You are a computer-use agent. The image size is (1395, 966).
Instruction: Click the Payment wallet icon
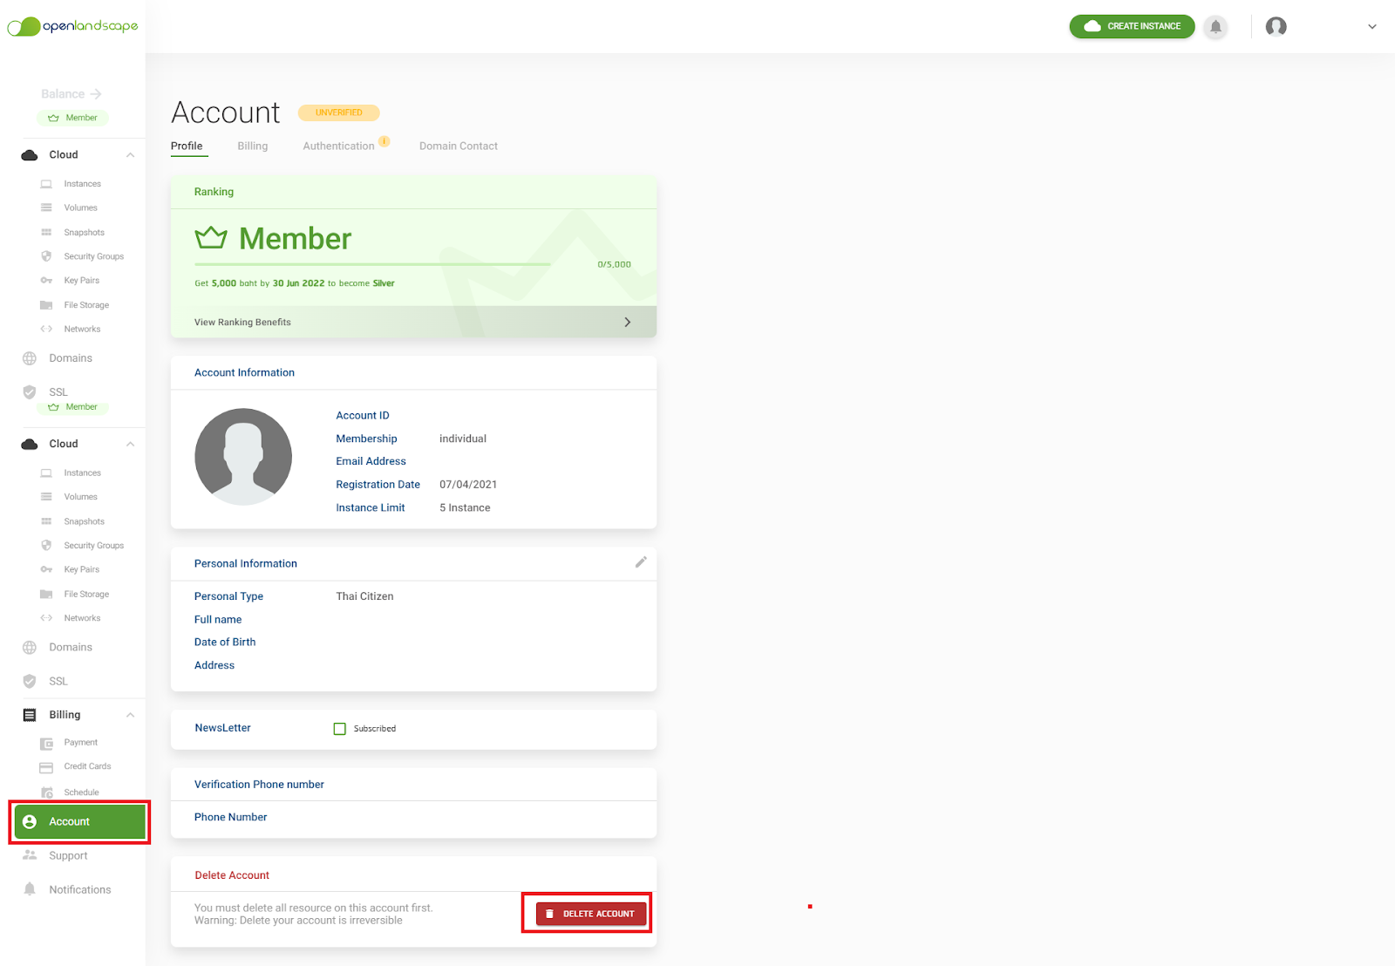coord(47,744)
